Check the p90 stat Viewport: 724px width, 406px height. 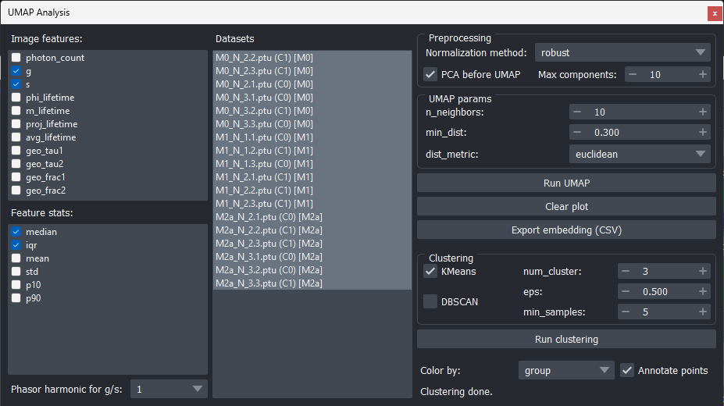click(x=16, y=298)
